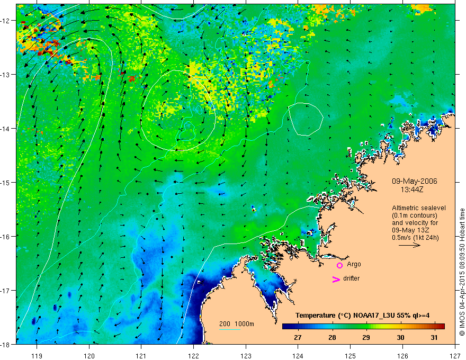The width and height of the screenshot is (466, 360).
Task: Click the drifter legend label
Action: click(x=351, y=278)
